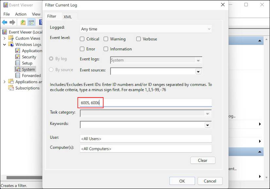Click the Up One Level folder icon
The height and width of the screenshot is (189, 270).
pyautogui.click(x=23, y=22)
